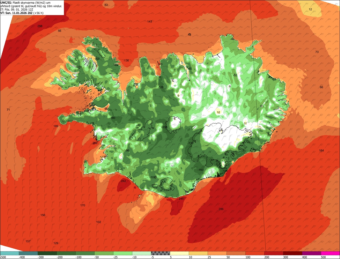The image size is (340, 259).
Task: Click the -100 to -50 green legend swatch
Action: coord(85,253)
